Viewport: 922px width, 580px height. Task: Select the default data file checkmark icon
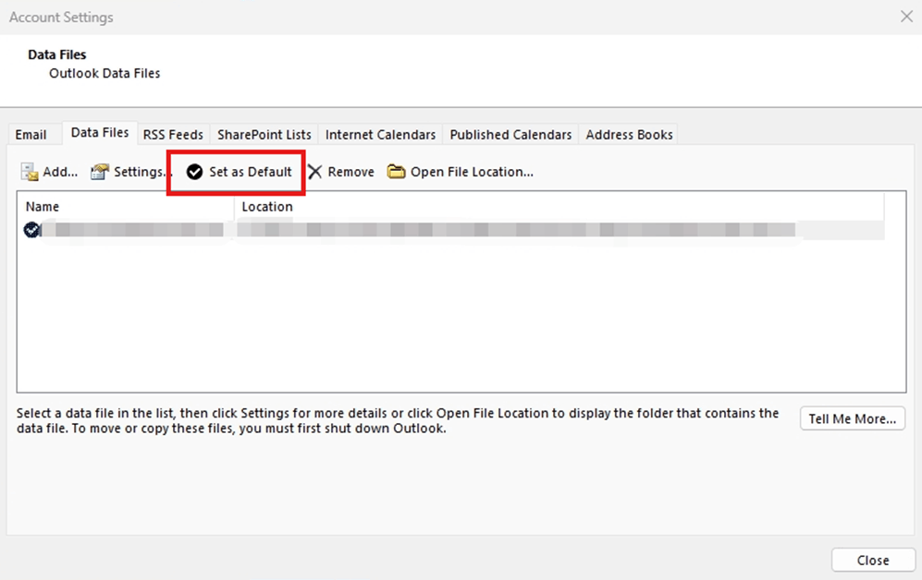coord(31,230)
